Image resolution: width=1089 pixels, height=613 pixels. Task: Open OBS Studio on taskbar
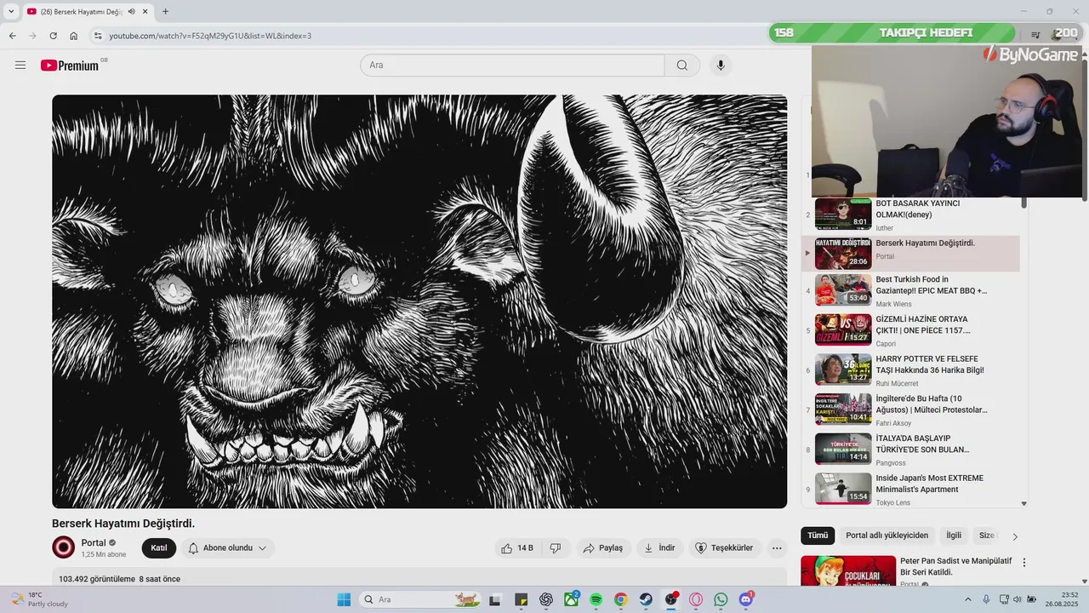pos(671,599)
